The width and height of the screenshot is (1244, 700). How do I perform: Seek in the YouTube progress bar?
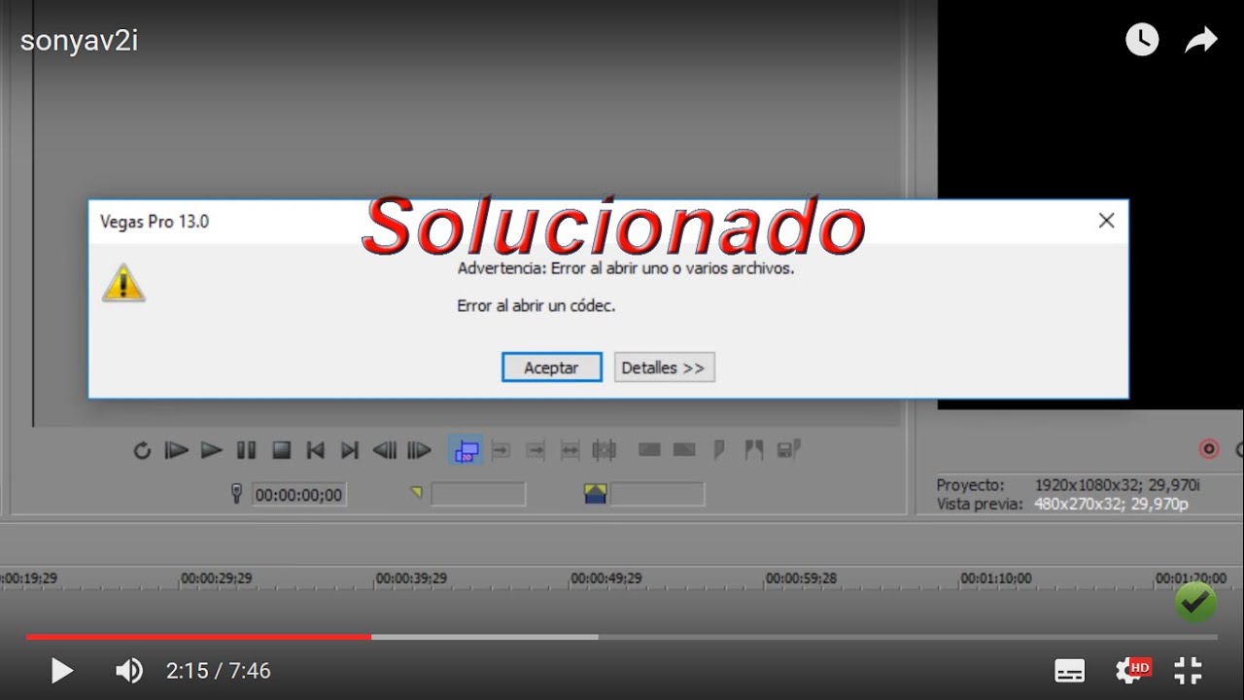coord(622,637)
